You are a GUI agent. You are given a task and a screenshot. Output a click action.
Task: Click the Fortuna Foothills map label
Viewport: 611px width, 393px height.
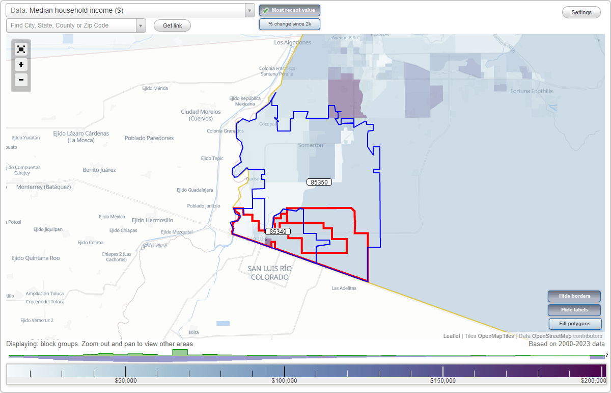pos(531,91)
